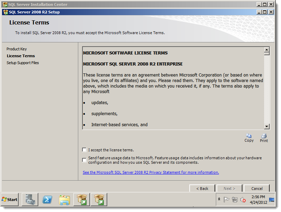Enable Send feature usage data to Microsoft
The height and width of the screenshot is (212, 281).
(x=84, y=160)
